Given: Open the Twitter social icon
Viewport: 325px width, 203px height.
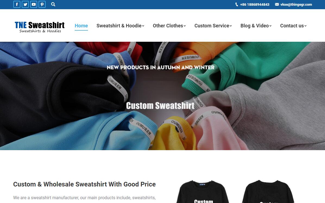Looking at the screenshot, I should (x=25, y=4).
